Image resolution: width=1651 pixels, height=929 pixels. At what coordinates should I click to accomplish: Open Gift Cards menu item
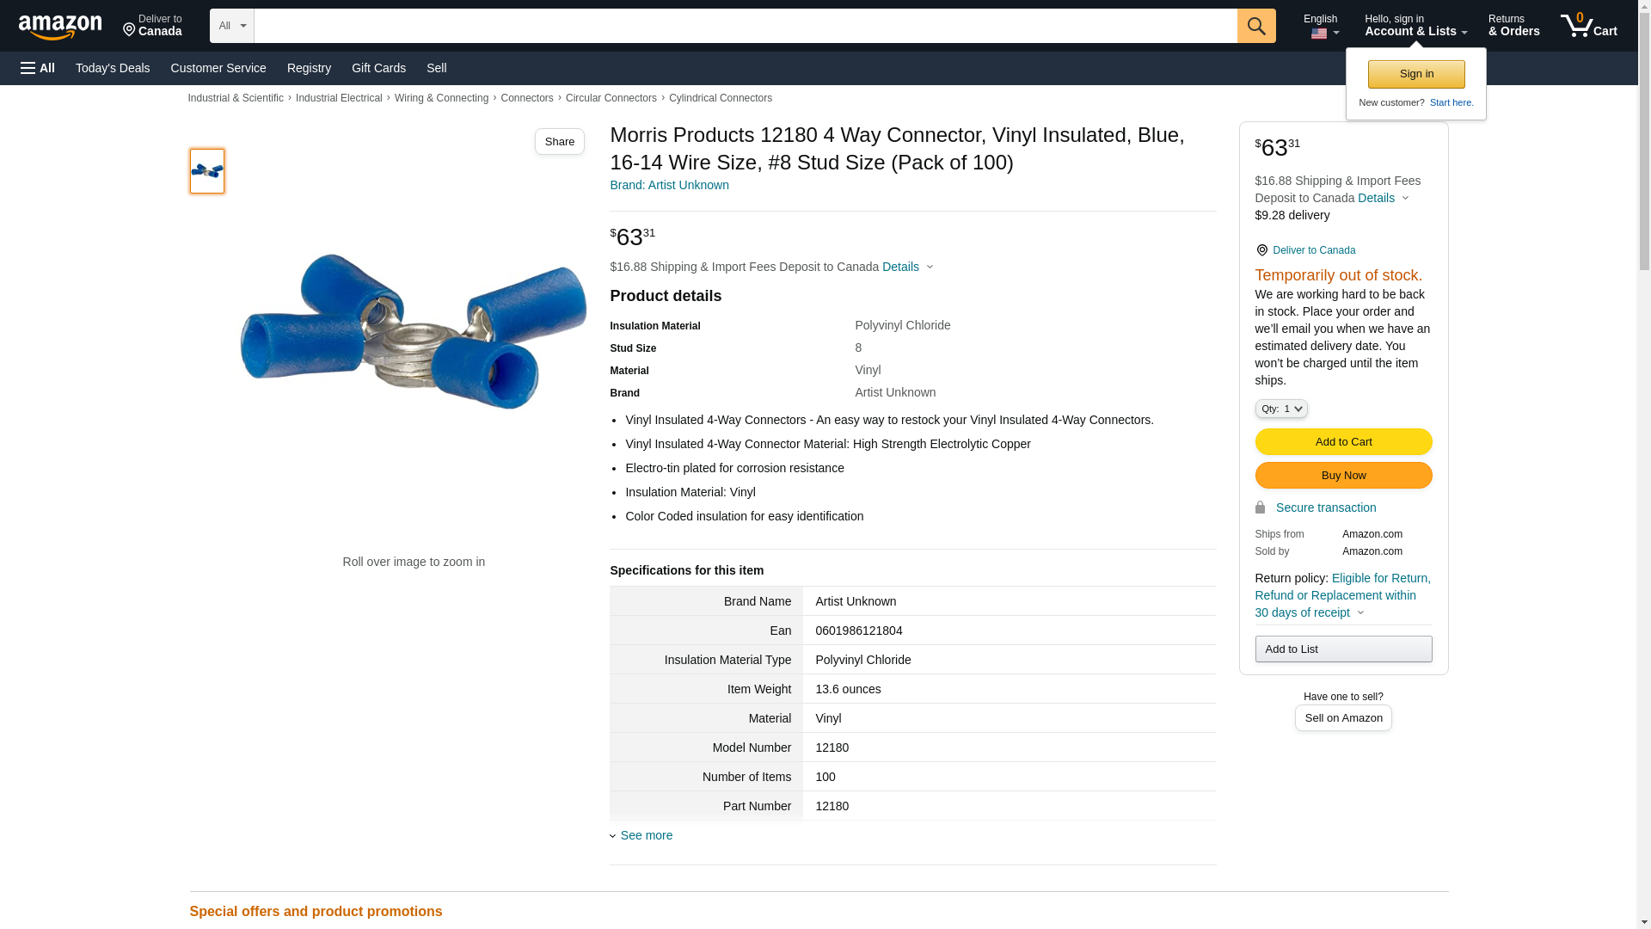378,68
